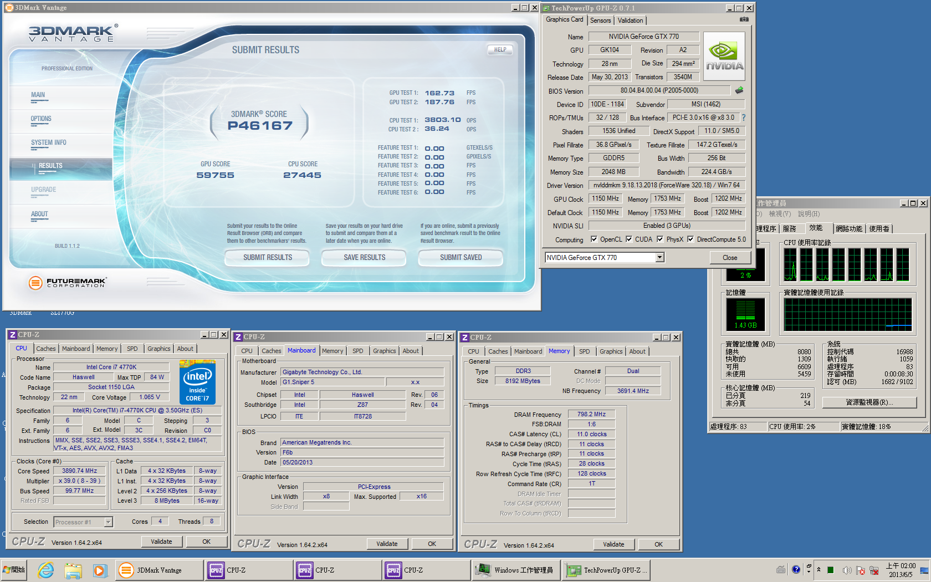Switch to TechPowerUp GPU-Z taskbar button
The height and width of the screenshot is (582, 931).
click(x=606, y=570)
